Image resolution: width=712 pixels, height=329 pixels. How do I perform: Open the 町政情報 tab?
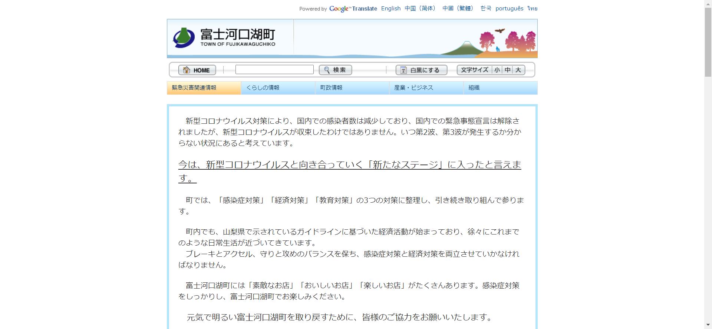click(x=352, y=88)
